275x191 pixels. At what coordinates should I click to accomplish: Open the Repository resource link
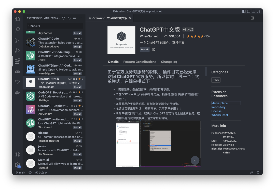pos(218,107)
